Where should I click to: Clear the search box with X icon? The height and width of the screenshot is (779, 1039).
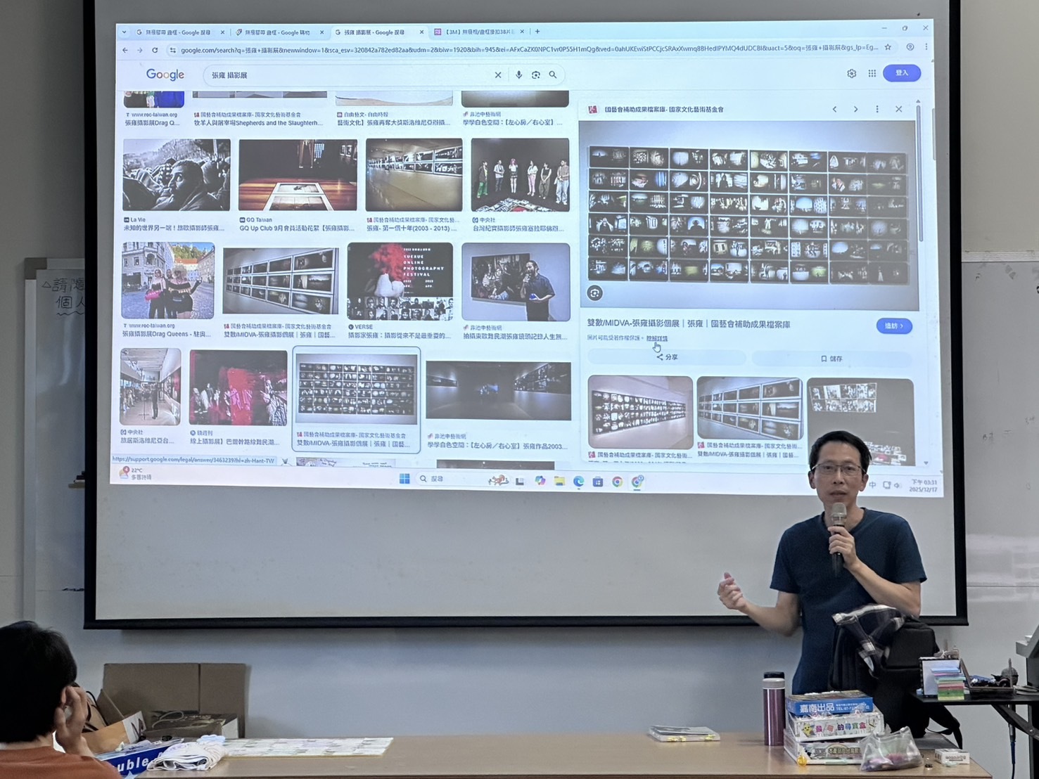pos(498,75)
